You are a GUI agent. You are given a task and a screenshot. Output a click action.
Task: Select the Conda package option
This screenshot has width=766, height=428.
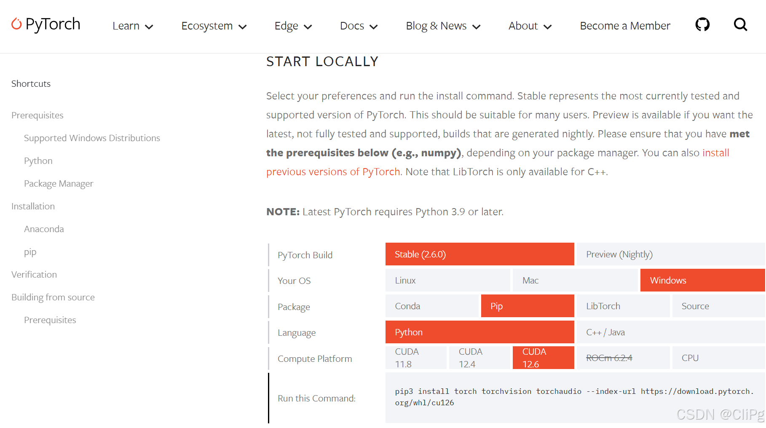(432, 306)
